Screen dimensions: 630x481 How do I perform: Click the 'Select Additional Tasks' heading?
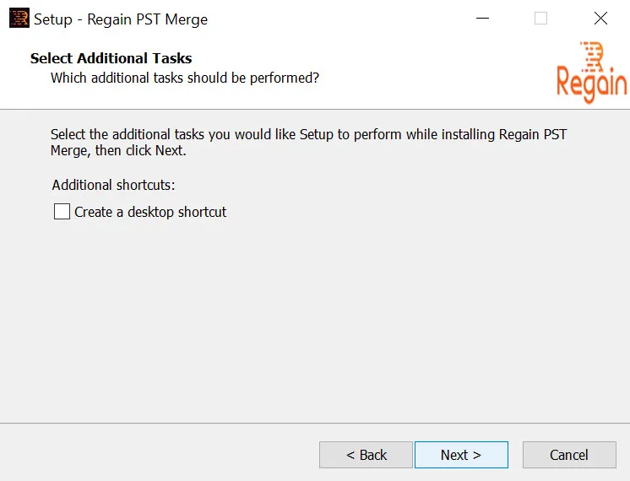pyautogui.click(x=111, y=58)
